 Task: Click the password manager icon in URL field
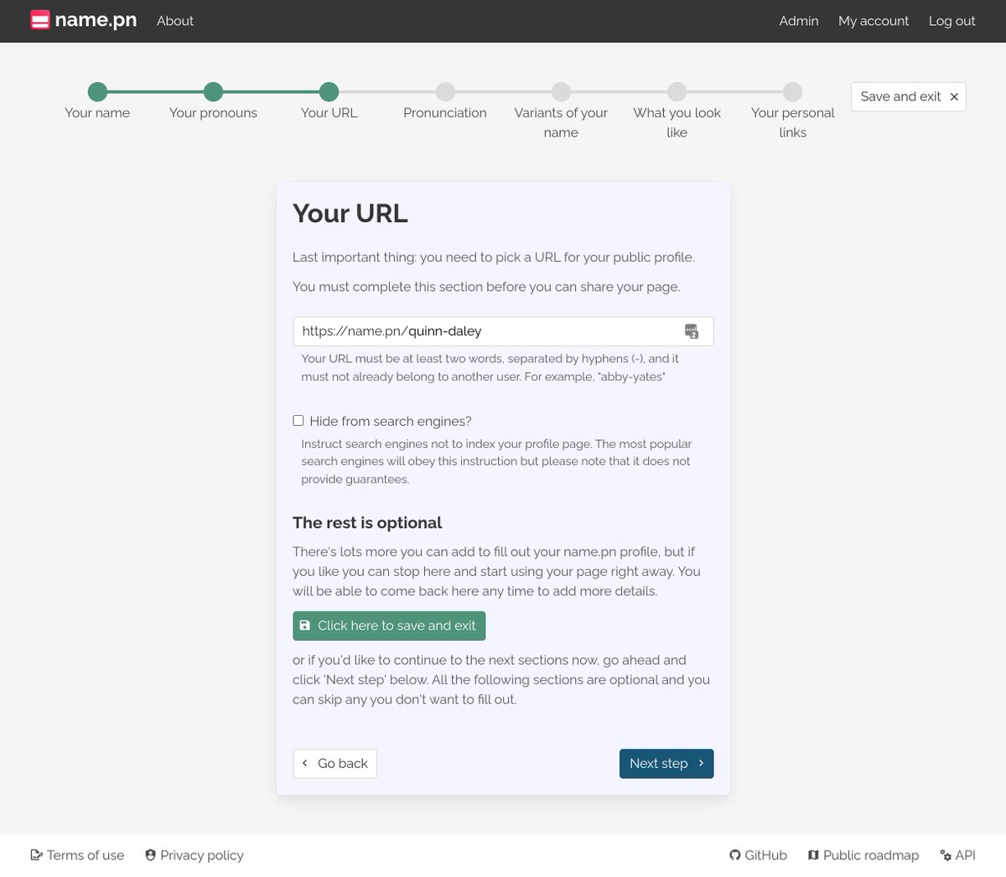692,331
